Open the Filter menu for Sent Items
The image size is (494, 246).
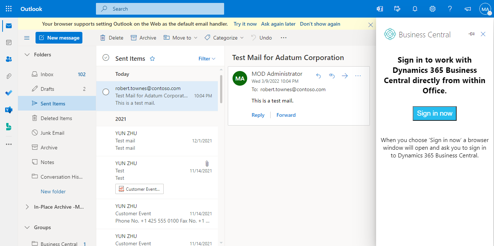pos(207,58)
